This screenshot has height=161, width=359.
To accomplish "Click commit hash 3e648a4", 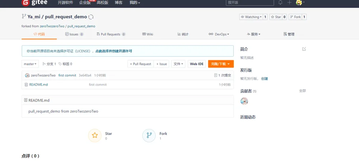I will point(85,75).
